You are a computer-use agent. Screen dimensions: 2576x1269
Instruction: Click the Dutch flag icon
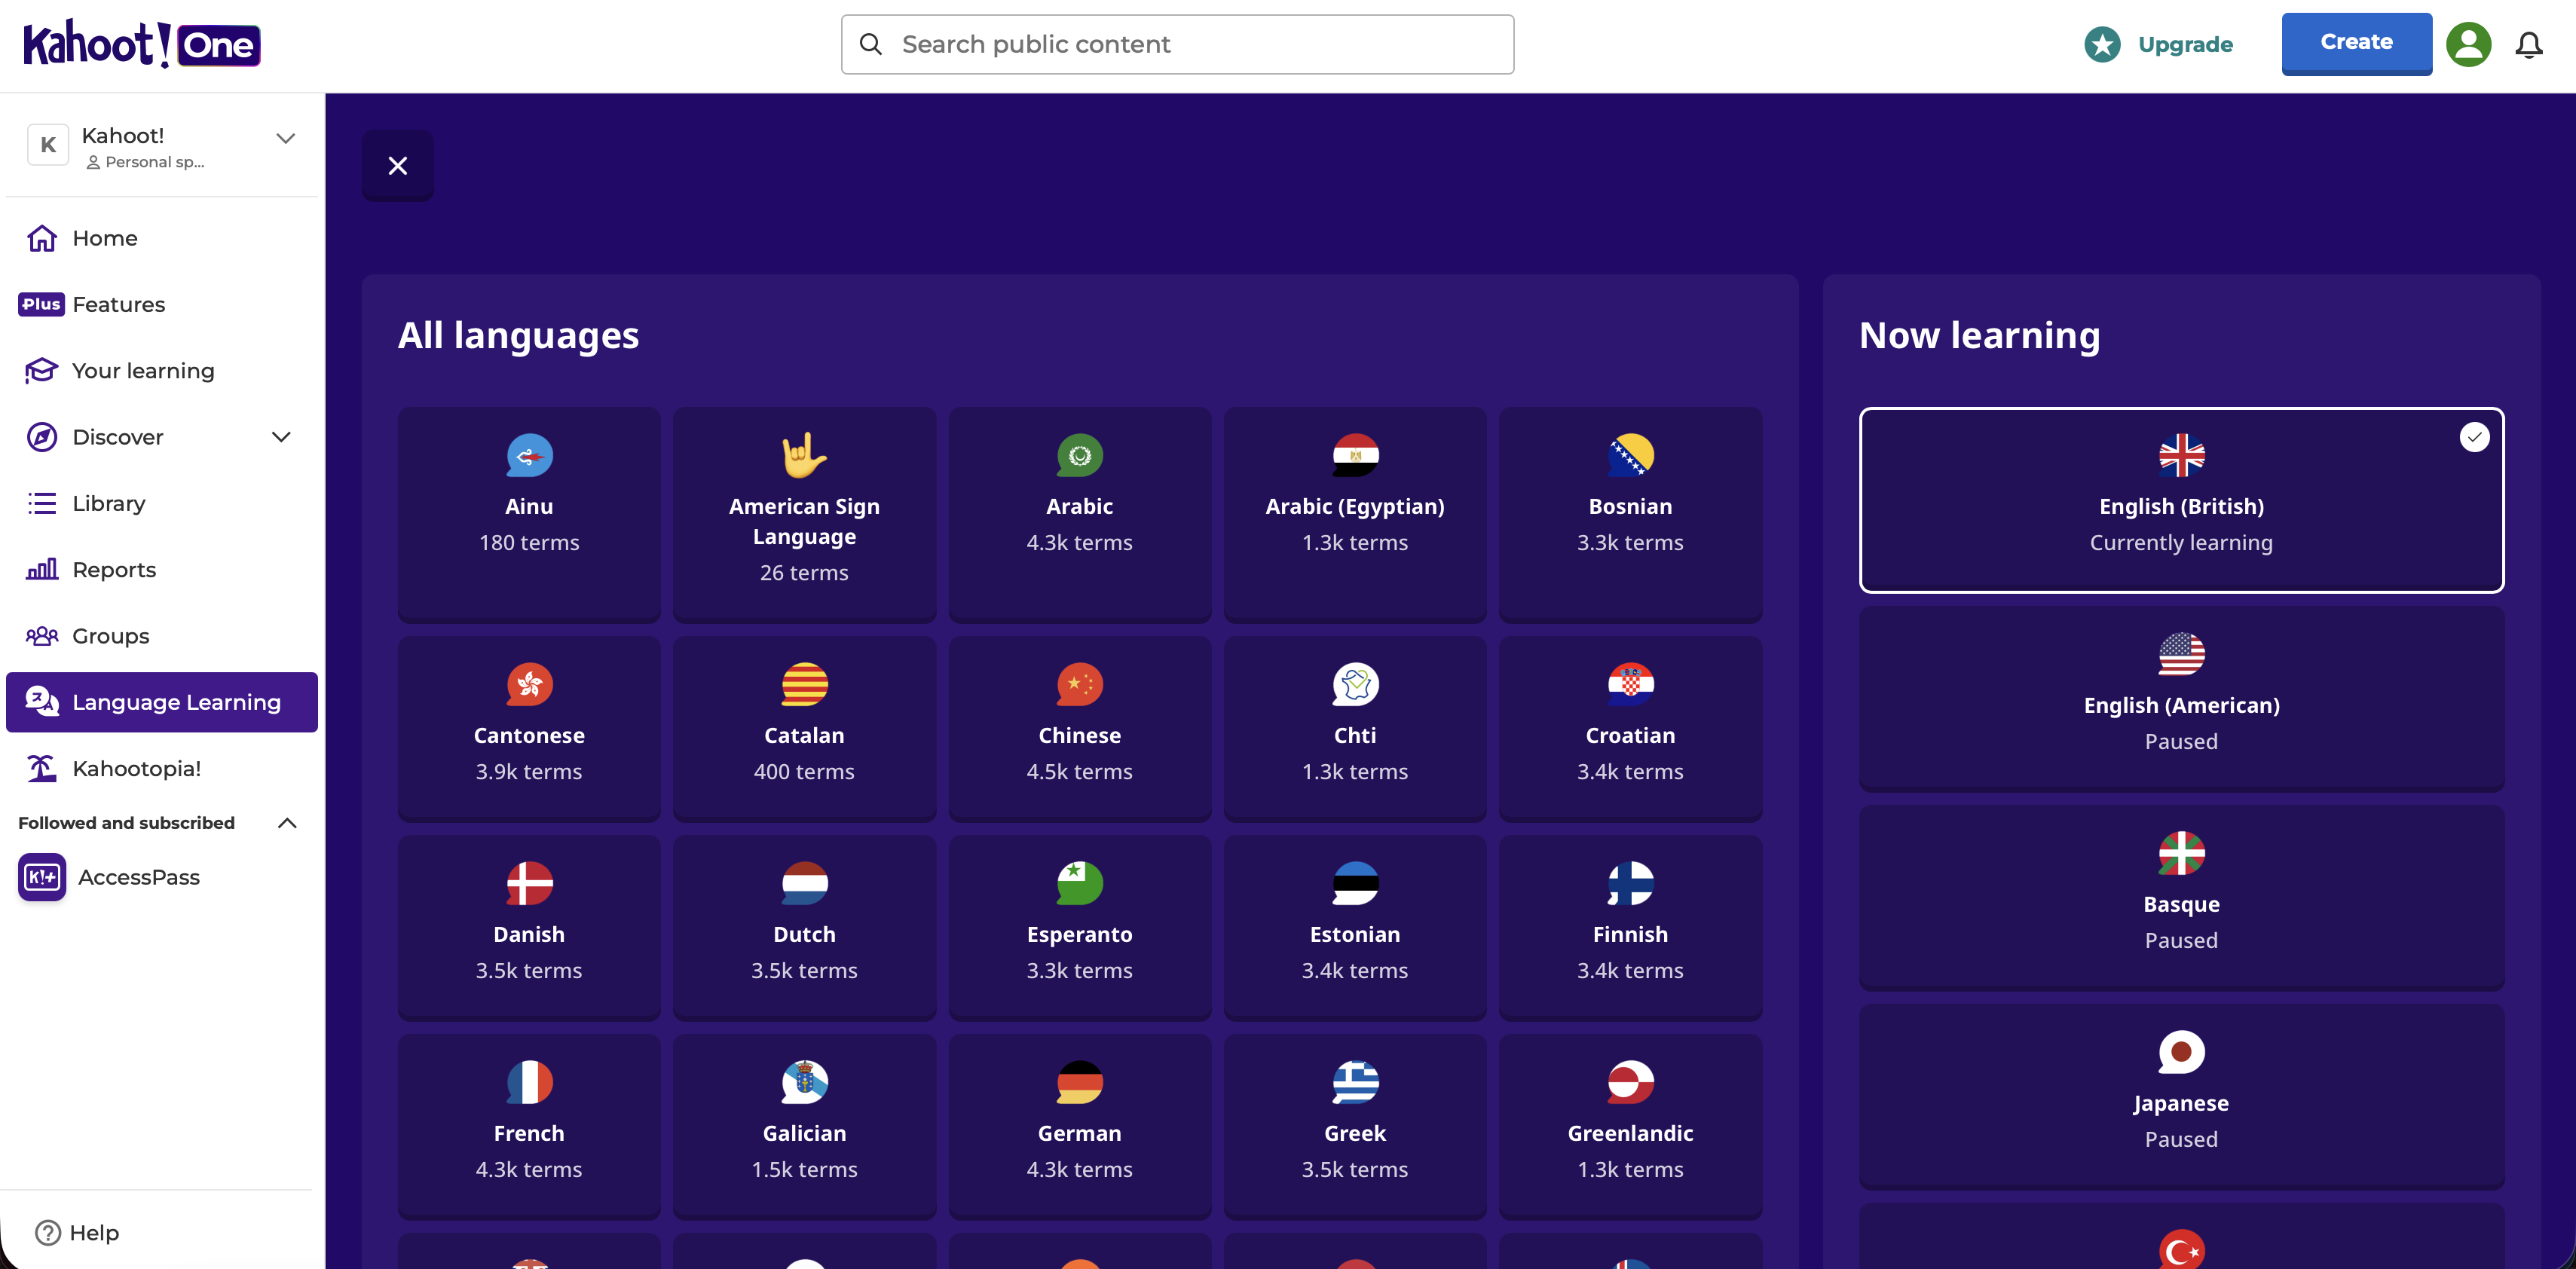[x=804, y=884]
